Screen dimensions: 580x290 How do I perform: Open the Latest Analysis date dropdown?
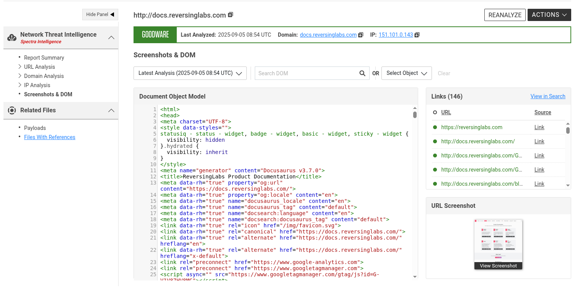point(190,73)
